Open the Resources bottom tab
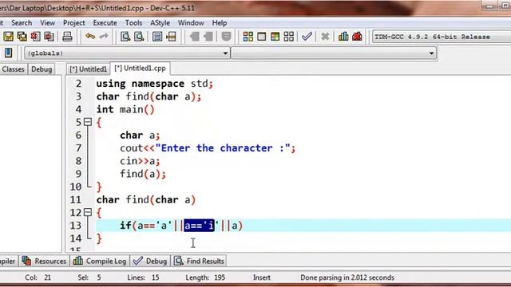This screenshot has width=511, height=287. 45,261
